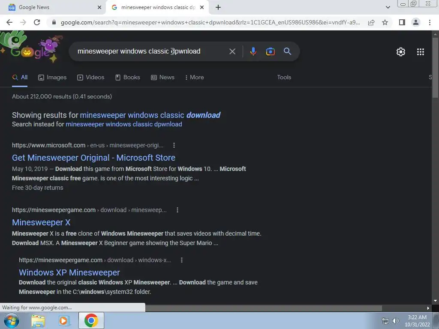Submit search with magnifier icon
439x329 pixels.
coord(287,51)
